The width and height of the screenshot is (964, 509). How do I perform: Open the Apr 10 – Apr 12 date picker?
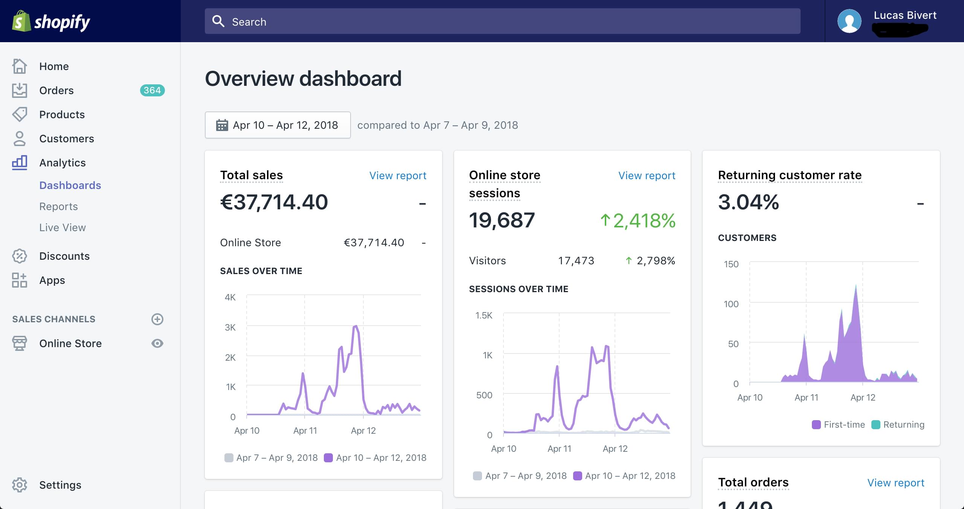click(278, 125)
